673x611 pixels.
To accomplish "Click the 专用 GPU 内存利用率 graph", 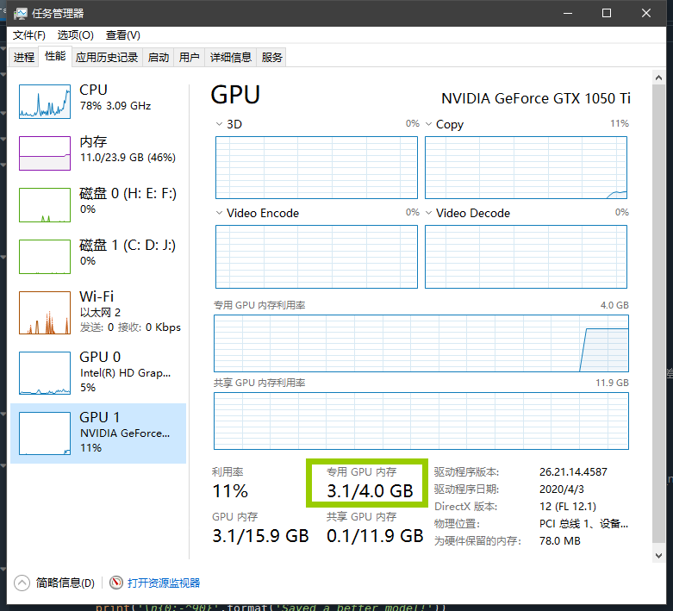I will coord(421,343).
